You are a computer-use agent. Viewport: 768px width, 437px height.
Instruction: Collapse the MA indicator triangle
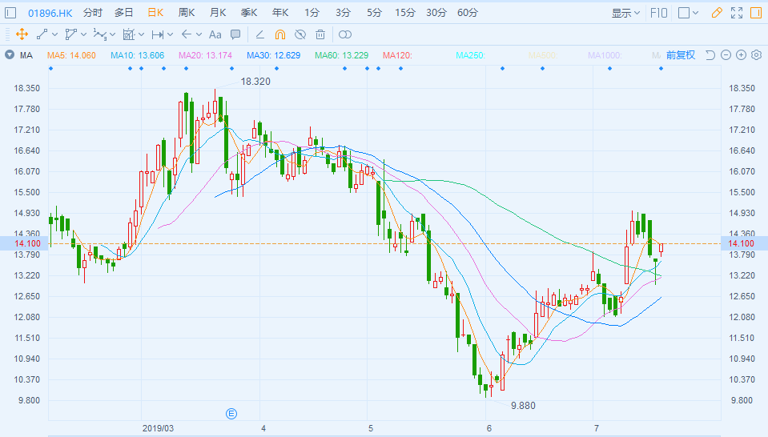pos(10,54)
